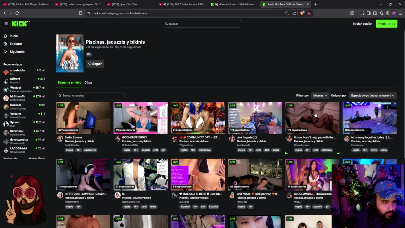This screenshot has height=228, width=405.
Task: Open the Brave VPN shield icon
Action: tap(388, 13)
